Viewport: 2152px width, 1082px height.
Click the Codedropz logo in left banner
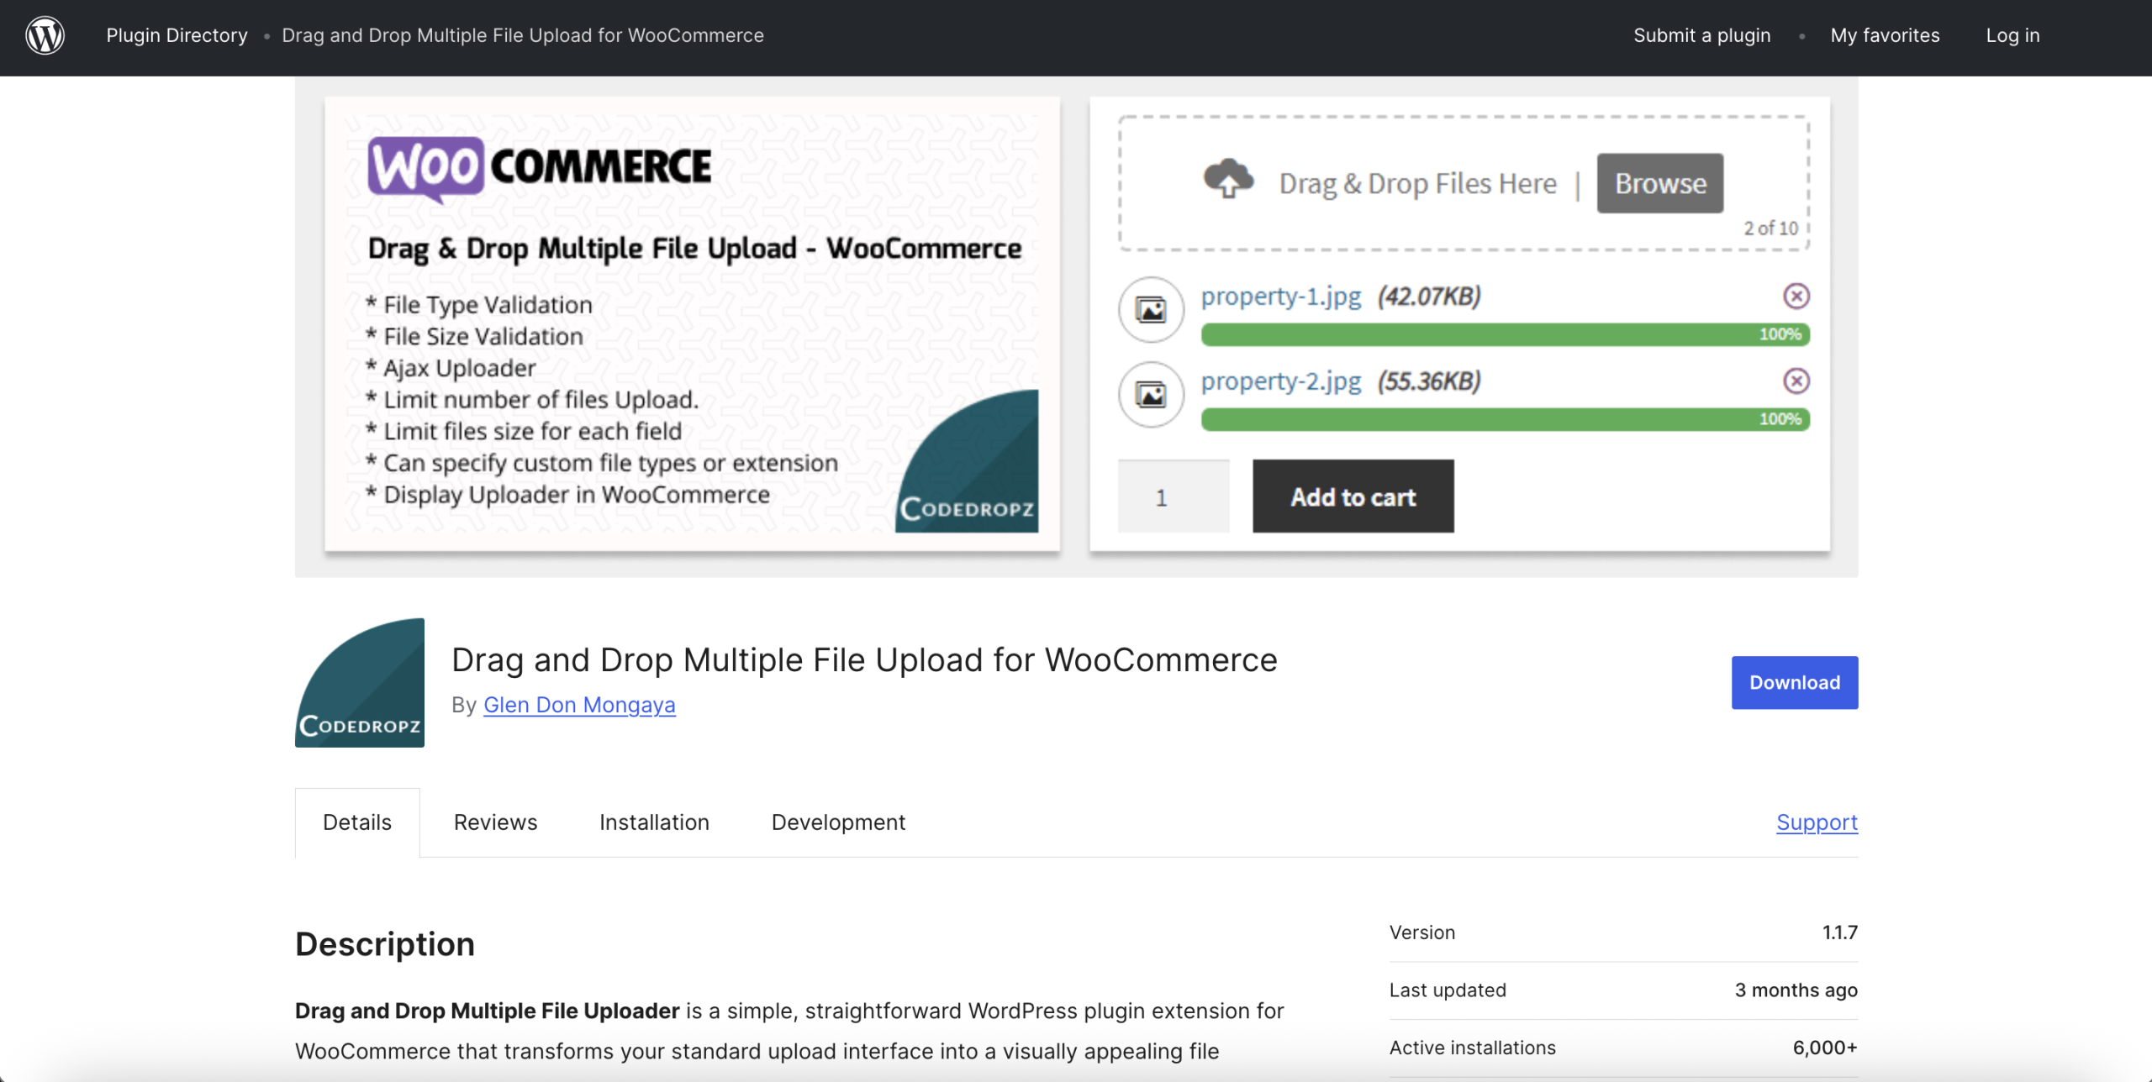pos(967,460)
